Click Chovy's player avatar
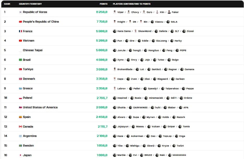Image resolution: width=244 pixels, height=159 pixels. (x=129, y=12)
